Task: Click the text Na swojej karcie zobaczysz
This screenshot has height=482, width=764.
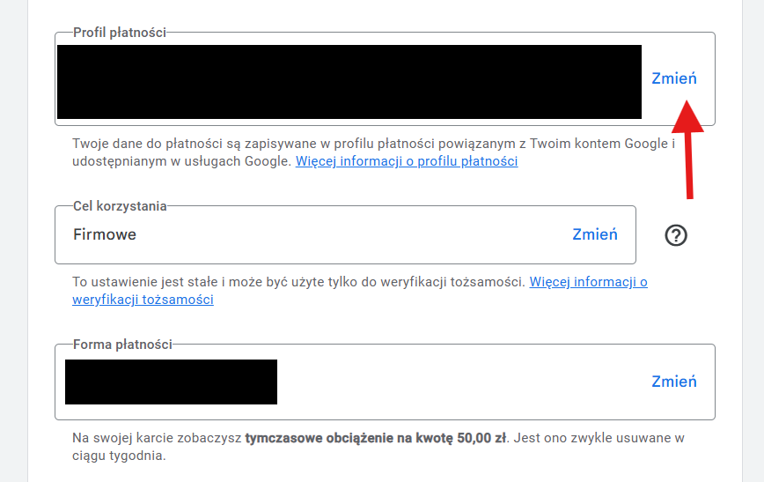Action: [157, 438]
